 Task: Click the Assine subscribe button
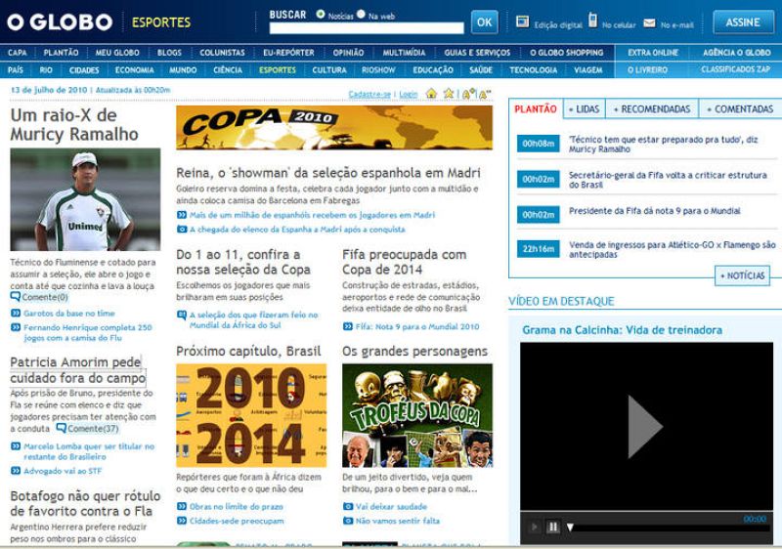743,21
